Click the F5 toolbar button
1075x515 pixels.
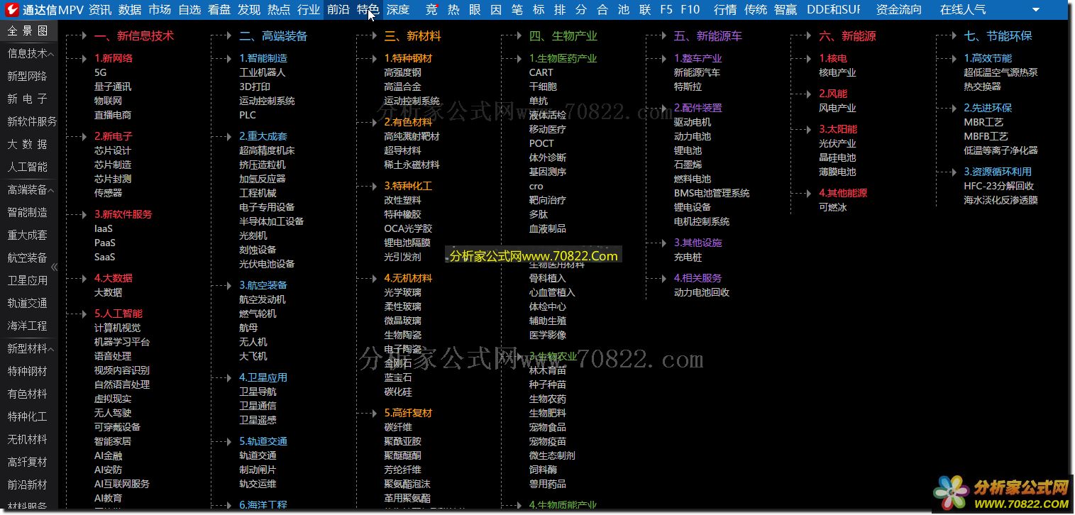666,10
